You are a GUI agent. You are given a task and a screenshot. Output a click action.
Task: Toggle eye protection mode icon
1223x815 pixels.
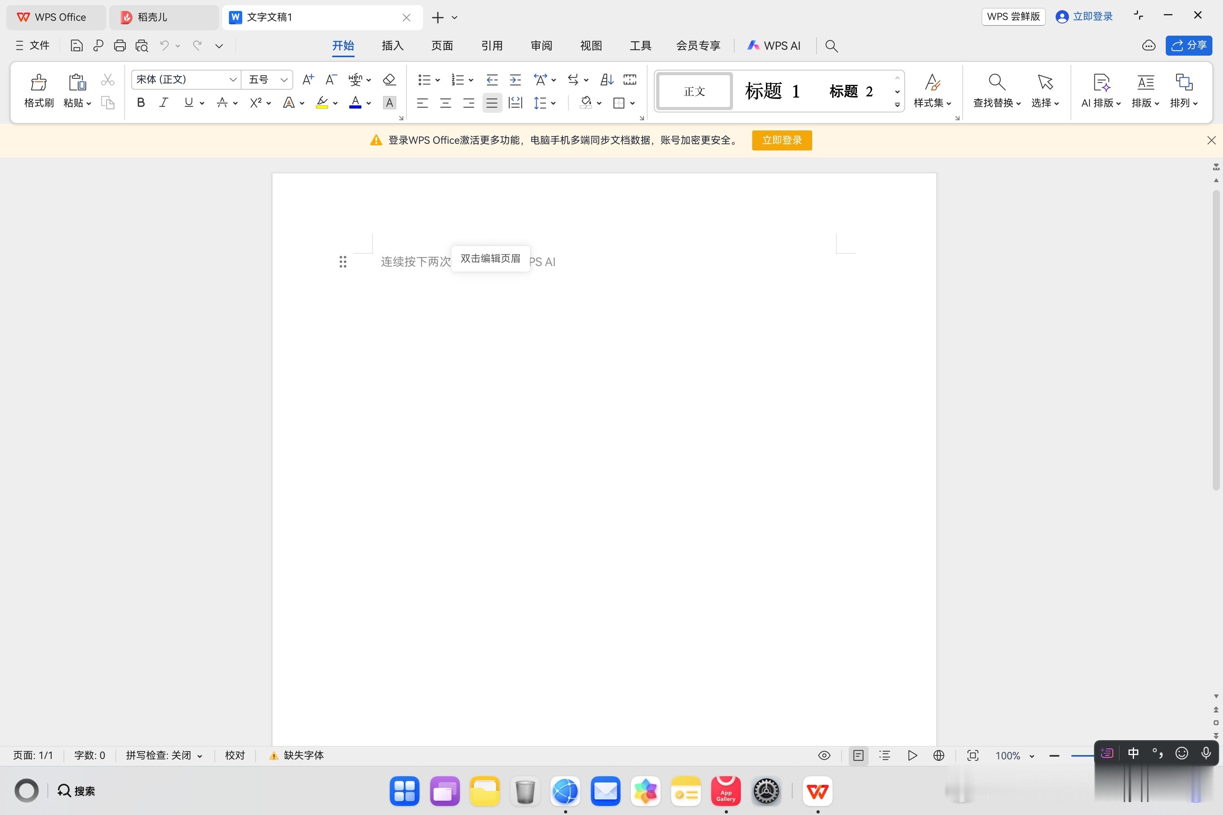824,755
